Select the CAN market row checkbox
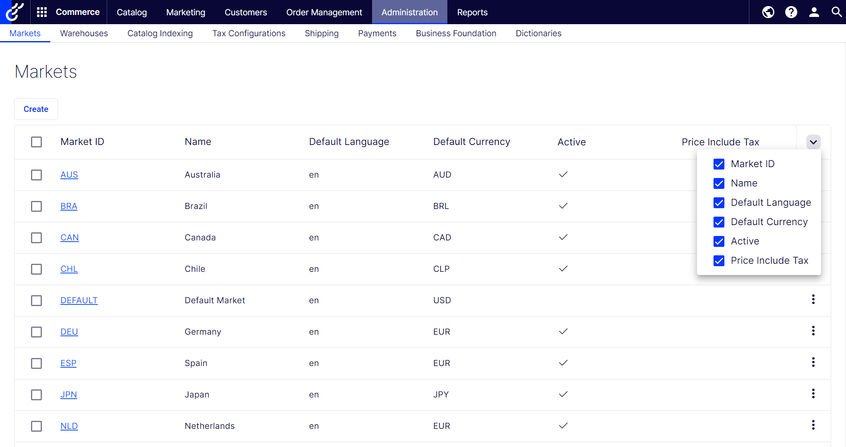Viewport: 846px width, 447px height. (37, 238)
